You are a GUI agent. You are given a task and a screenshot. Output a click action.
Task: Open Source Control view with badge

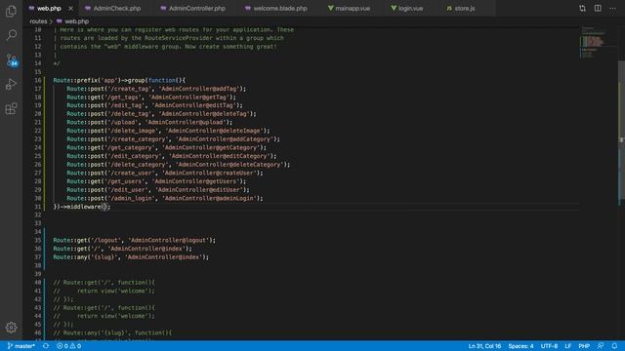tap(12, 60)
